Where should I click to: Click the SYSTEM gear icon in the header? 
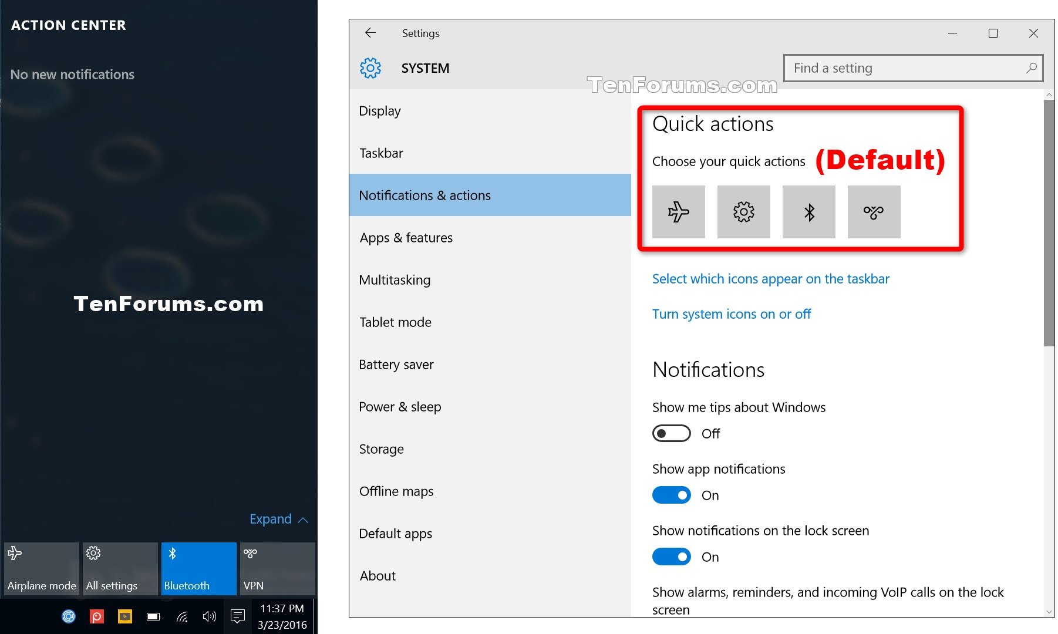click(x=370, y=68)
